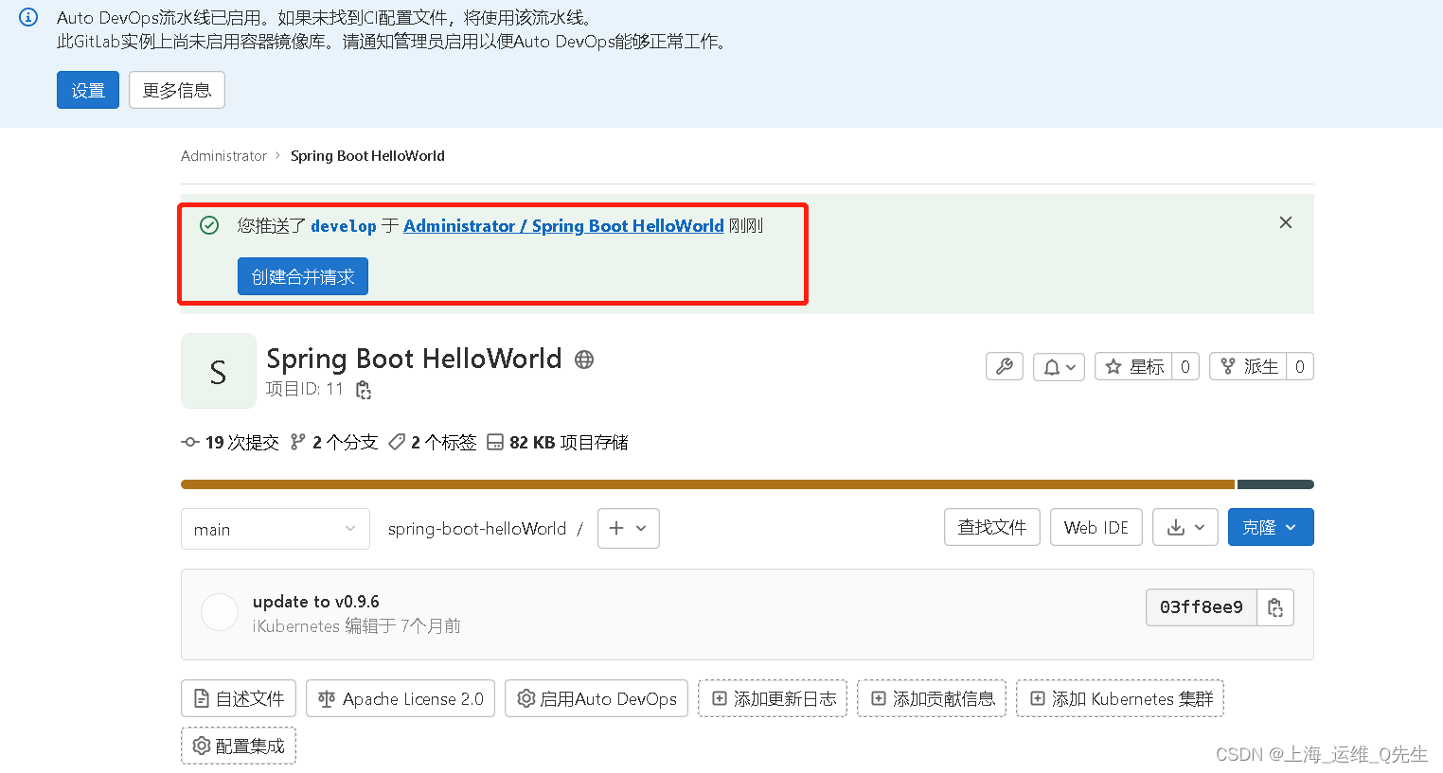Screen dimensions: 1443x773
Task: Click the develop branch name in alert
Action: (344, 226)
